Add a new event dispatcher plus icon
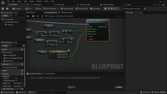 click(x=22, y=89)
